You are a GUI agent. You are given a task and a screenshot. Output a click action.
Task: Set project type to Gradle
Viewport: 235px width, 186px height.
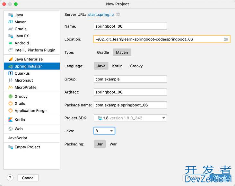[x=103, y=52]
